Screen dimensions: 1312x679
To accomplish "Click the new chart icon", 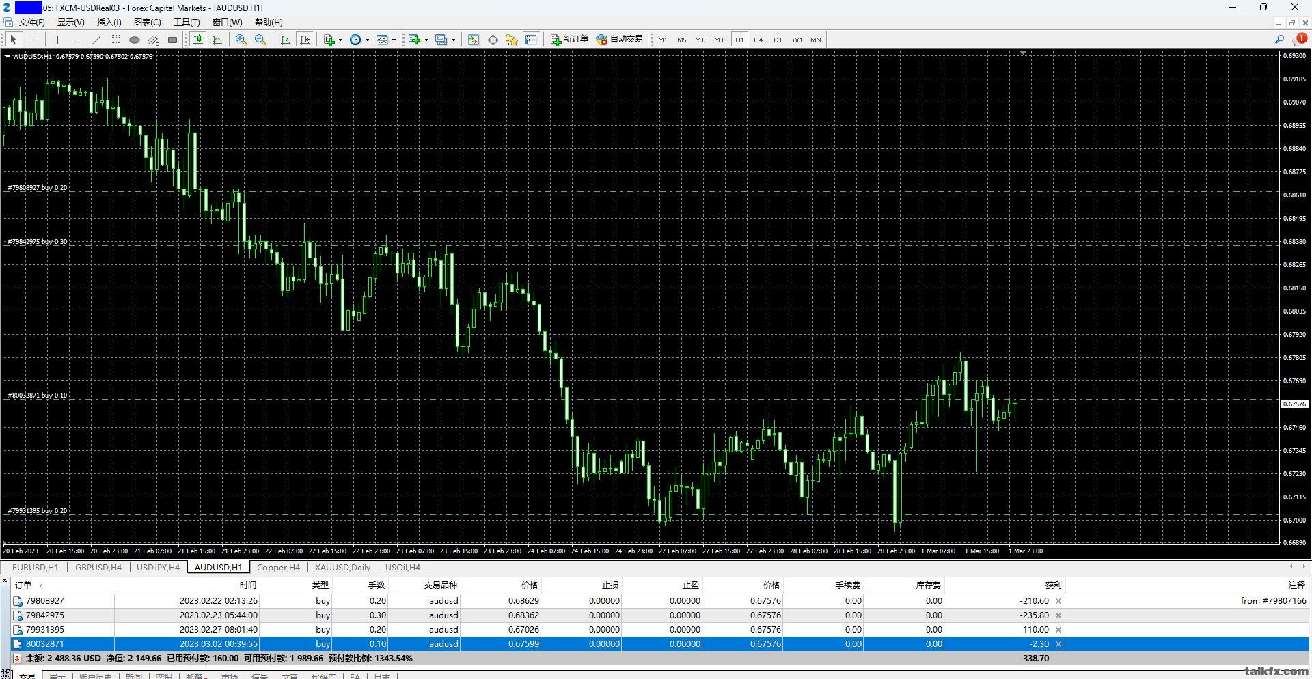I will click(x=414, y=40).
